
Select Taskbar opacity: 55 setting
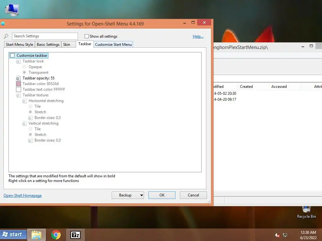(38, 78)
